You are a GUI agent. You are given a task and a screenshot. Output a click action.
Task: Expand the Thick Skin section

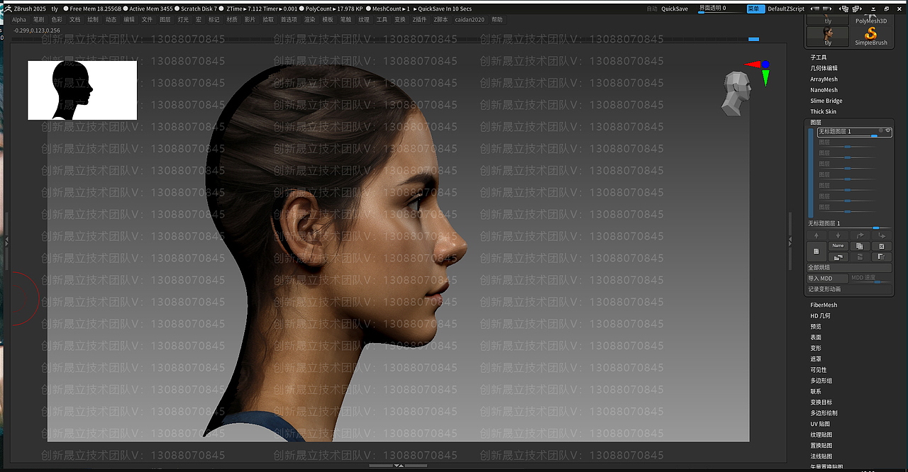(x=823, y=111)
